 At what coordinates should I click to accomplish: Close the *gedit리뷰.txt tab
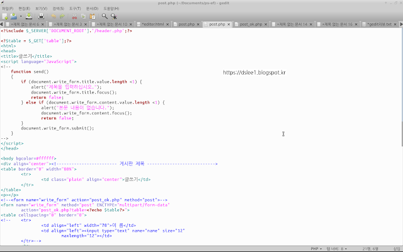pyautogui.click(x=395, y=25)
